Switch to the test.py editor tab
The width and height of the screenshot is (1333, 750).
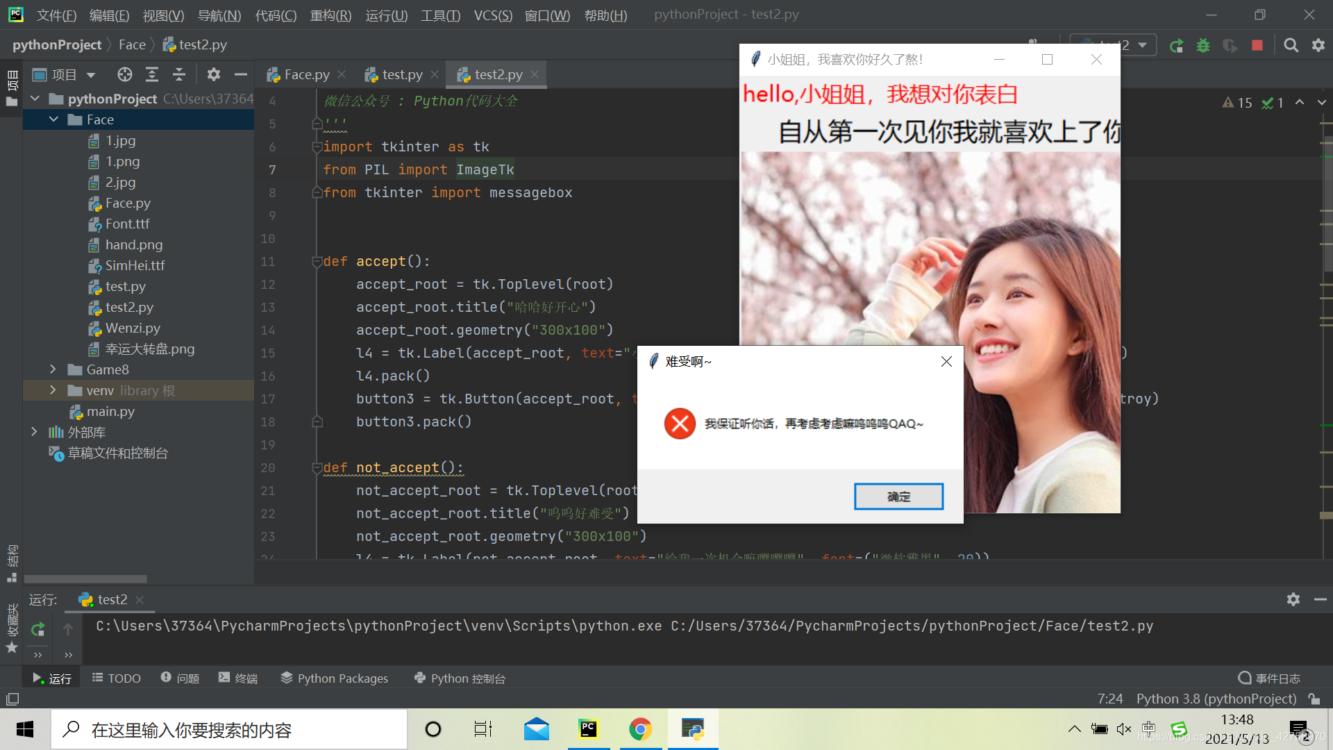401,74
